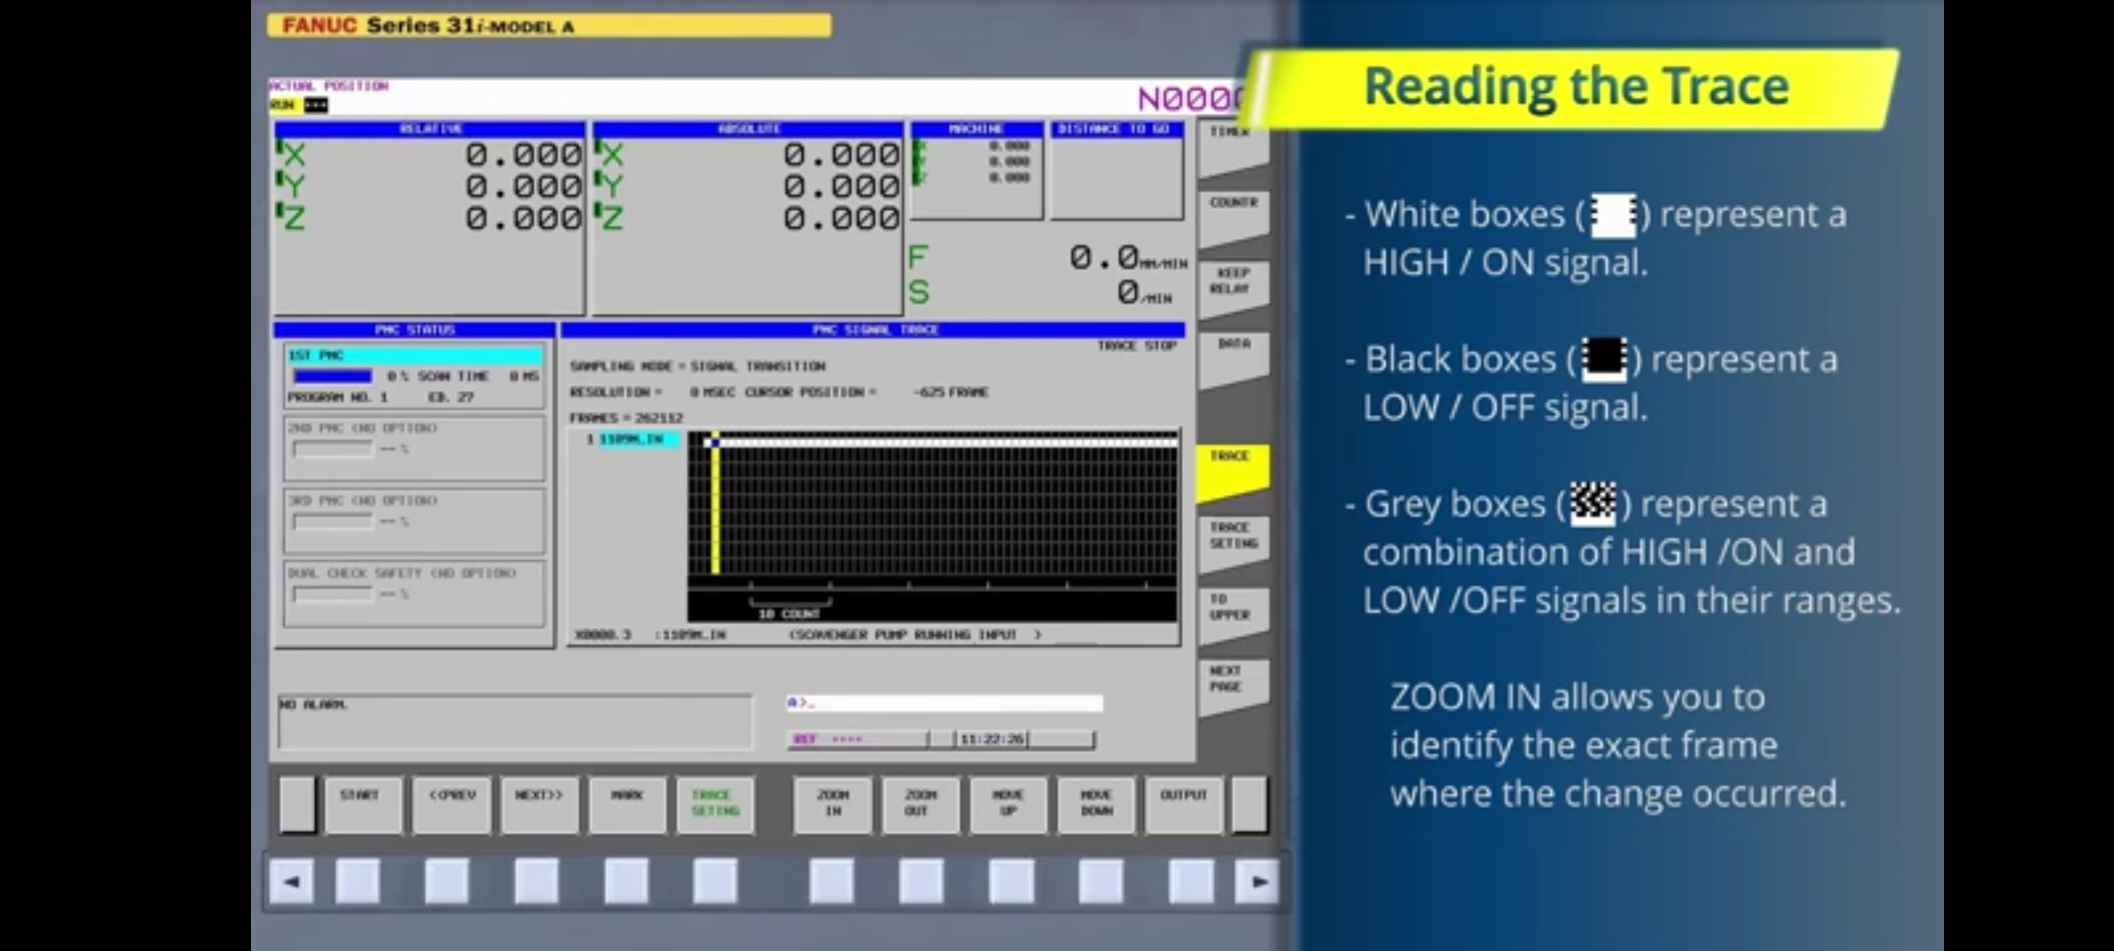This screenshot has height=951, width=2114.
Task: Push the hardware key beneath MOVE DOWN
Action: [x=1101, y=881]
